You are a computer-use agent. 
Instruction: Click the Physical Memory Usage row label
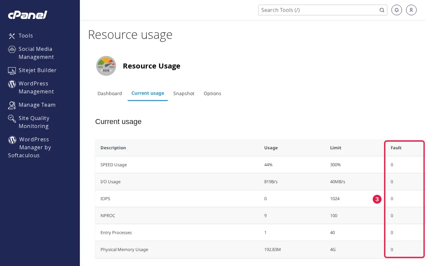tap(124, 249)
